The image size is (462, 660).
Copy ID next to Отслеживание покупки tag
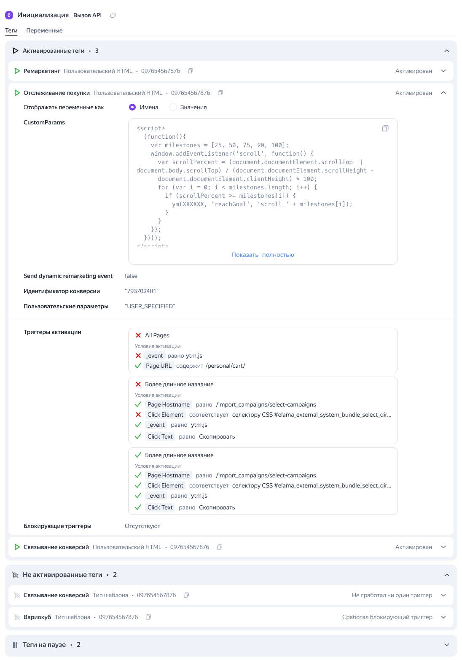(220, 93)
